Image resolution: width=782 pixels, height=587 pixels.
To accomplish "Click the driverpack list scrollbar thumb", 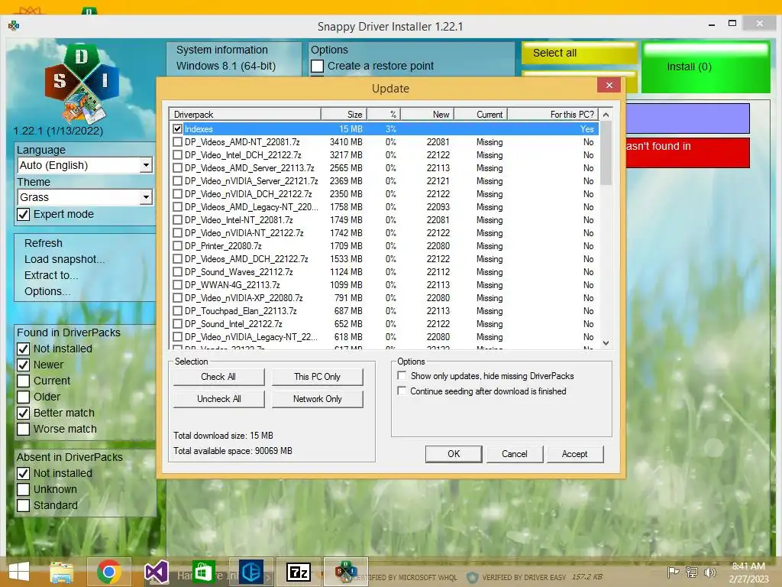I will coord(606,154).
